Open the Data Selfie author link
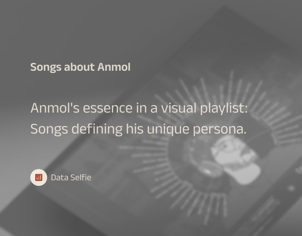Viewport: 302px width, 236px height. point(71,178)
